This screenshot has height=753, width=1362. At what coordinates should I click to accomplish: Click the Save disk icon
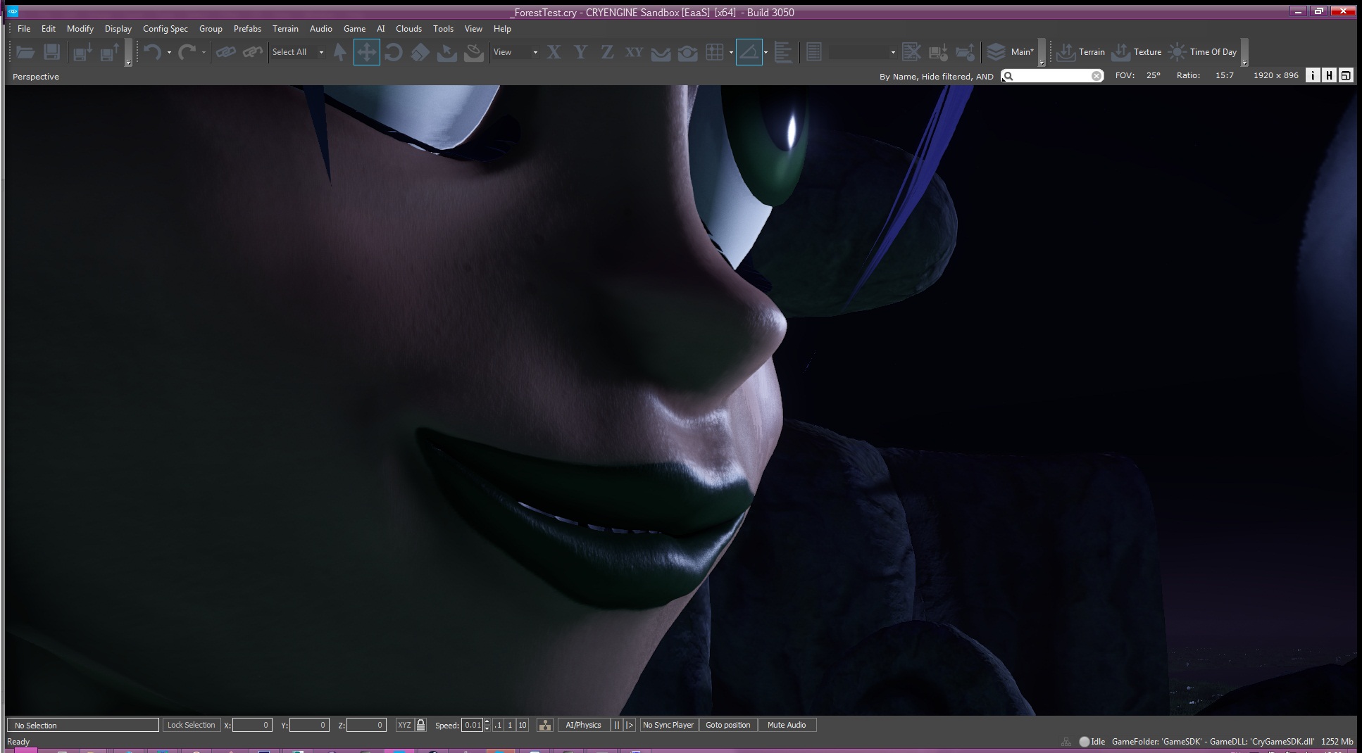pos(51,52)
